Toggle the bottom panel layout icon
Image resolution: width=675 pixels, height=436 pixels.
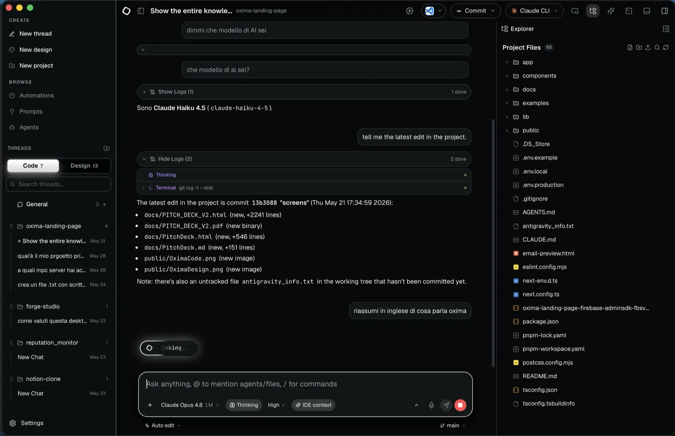coord(647,11)
